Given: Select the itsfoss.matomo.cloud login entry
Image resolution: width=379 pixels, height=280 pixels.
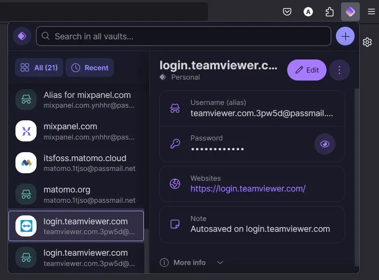Looking at the screenshot, I should tap(76, 163).
